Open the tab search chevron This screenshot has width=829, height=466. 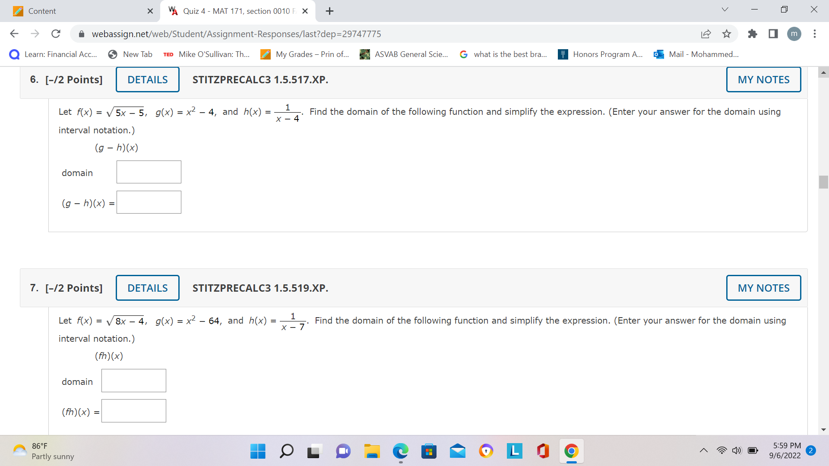coord(725,9)
